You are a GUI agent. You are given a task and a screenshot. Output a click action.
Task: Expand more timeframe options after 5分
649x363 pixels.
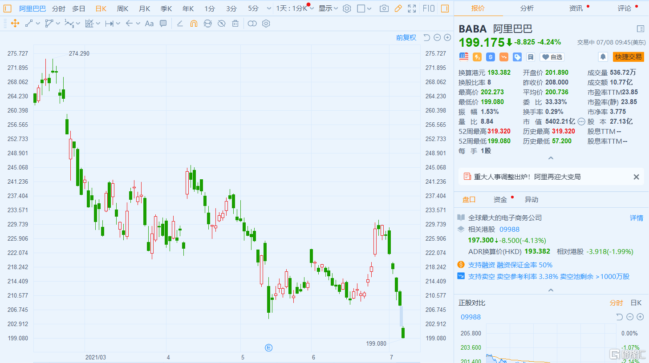269,8
